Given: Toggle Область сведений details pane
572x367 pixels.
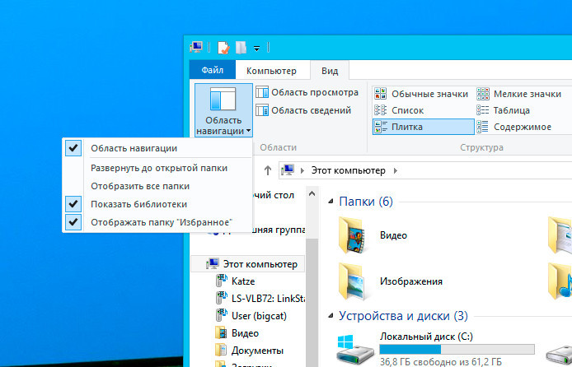Looking at the screenshot, I should (x=303, y=110).
